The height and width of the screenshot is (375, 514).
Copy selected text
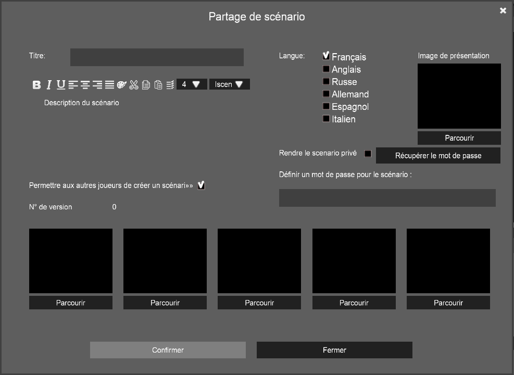tap(146, 85)
